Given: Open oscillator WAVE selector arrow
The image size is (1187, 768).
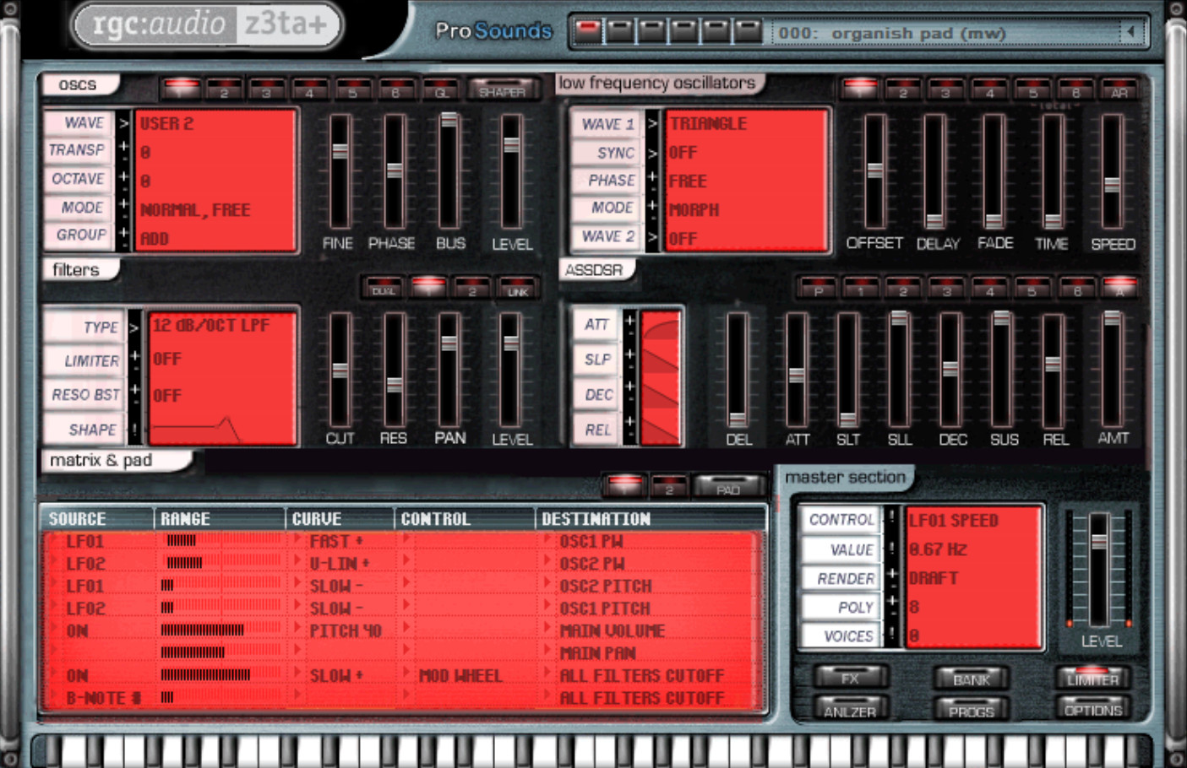Looking at the screenshot, I should click(124, 123).
